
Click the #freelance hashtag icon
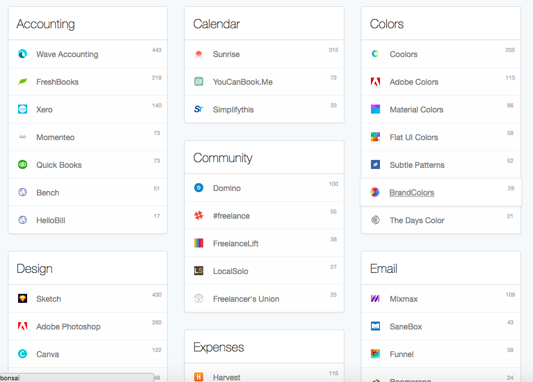pyautogui.click(x=199, y=215)
